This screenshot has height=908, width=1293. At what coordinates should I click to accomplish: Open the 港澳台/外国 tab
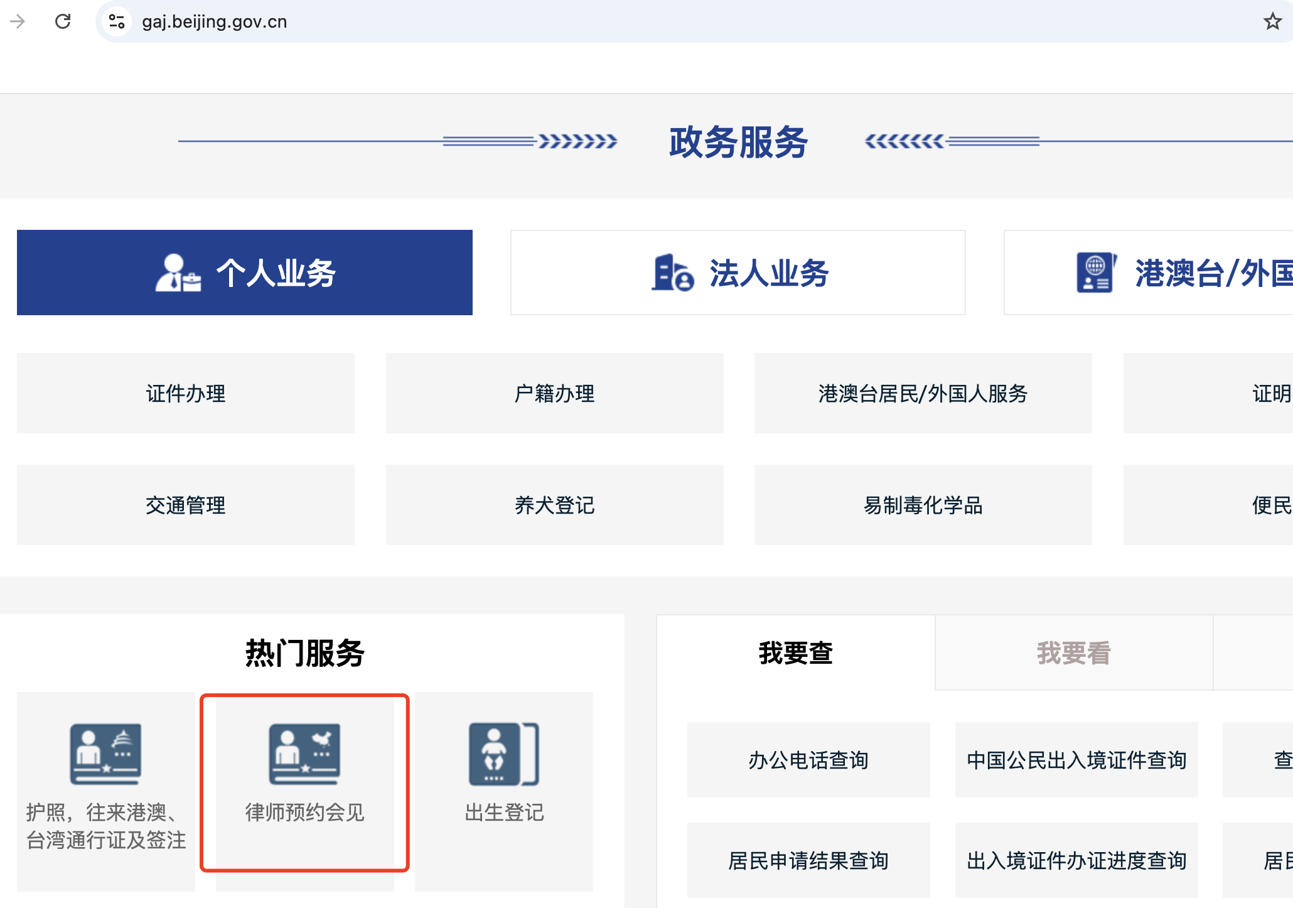1149,273
